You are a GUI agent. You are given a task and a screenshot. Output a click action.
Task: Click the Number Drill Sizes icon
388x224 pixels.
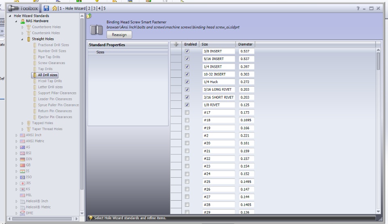tap(35, 51)
